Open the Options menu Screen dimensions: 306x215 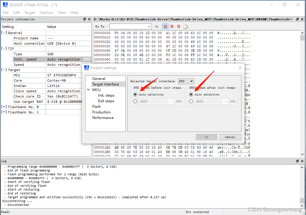click(x=46, y=13)
